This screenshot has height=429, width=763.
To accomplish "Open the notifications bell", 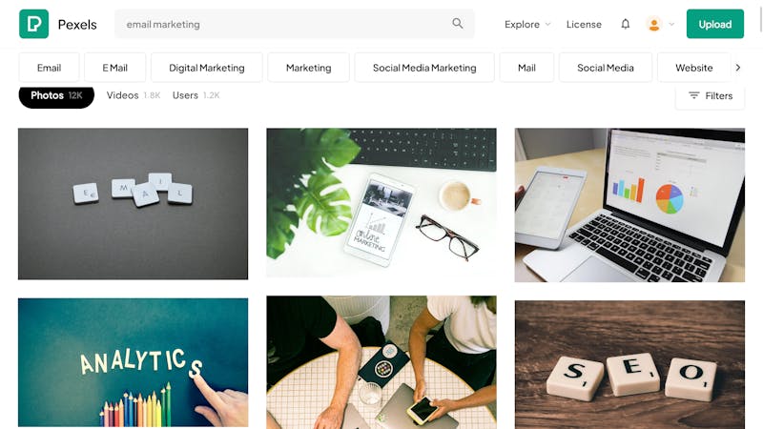I will (x=626, y=24).
